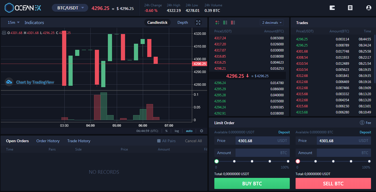Toggle auto scale on chart
This screenshot has width=376, height=192.
[189, 131]
